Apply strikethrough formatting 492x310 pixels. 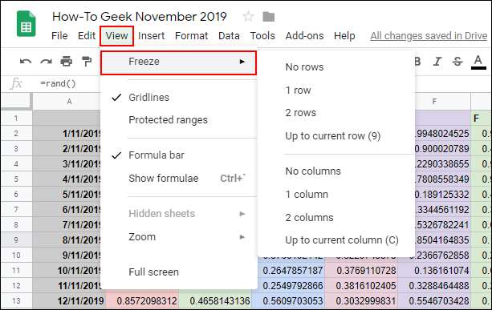tap(457, 62)
